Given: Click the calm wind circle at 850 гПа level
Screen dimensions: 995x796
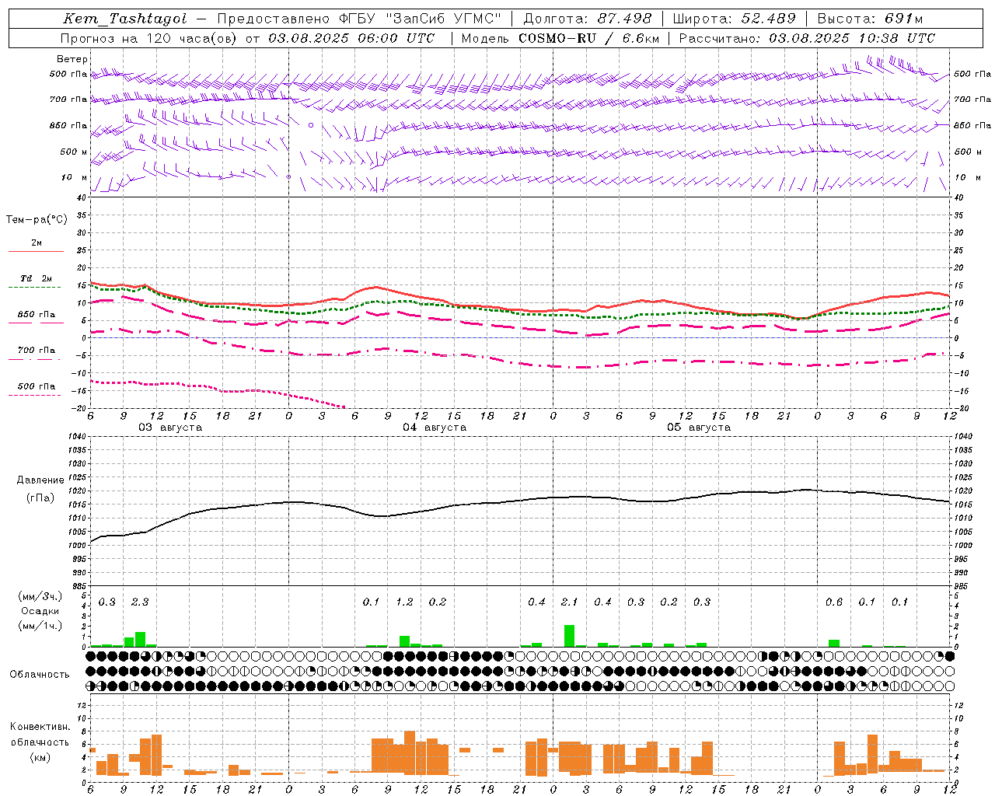Looking at the screenshot, I should (311, 125).
